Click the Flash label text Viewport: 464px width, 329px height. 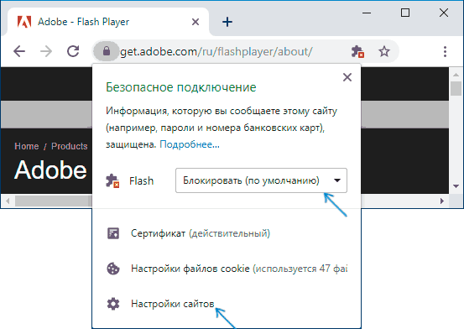pyautogui.click(x=142, y=180)
